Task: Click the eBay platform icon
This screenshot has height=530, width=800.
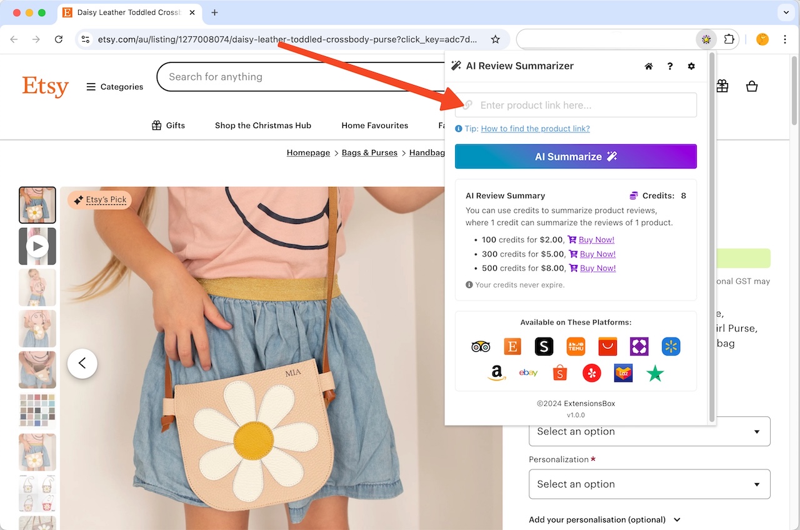Action: (x=528, y=372)
